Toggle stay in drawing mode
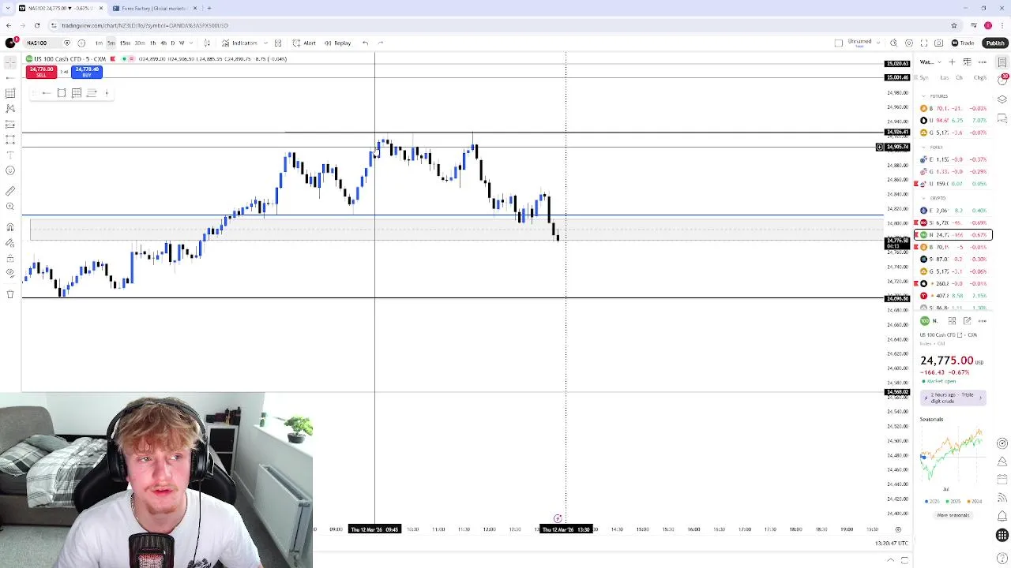The height and width of the screenshot is (568, 1011). [x=10, y=242]
